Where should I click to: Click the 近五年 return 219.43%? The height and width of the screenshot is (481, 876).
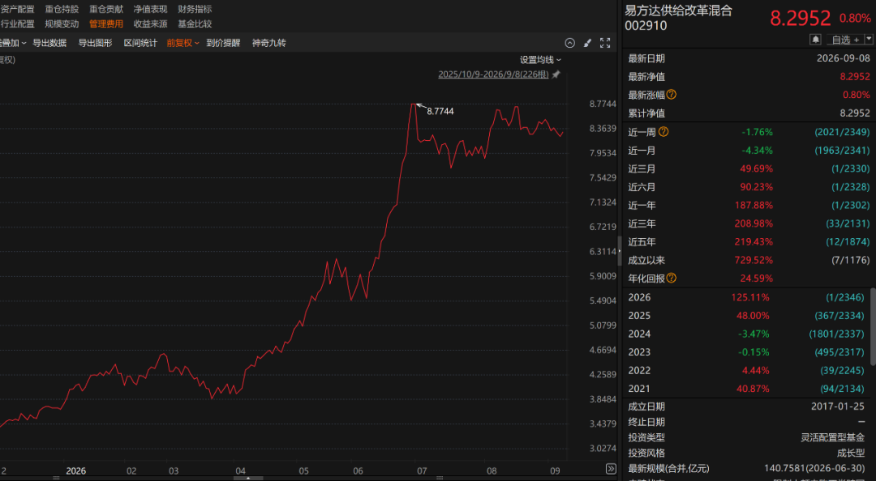click(754, 241)
